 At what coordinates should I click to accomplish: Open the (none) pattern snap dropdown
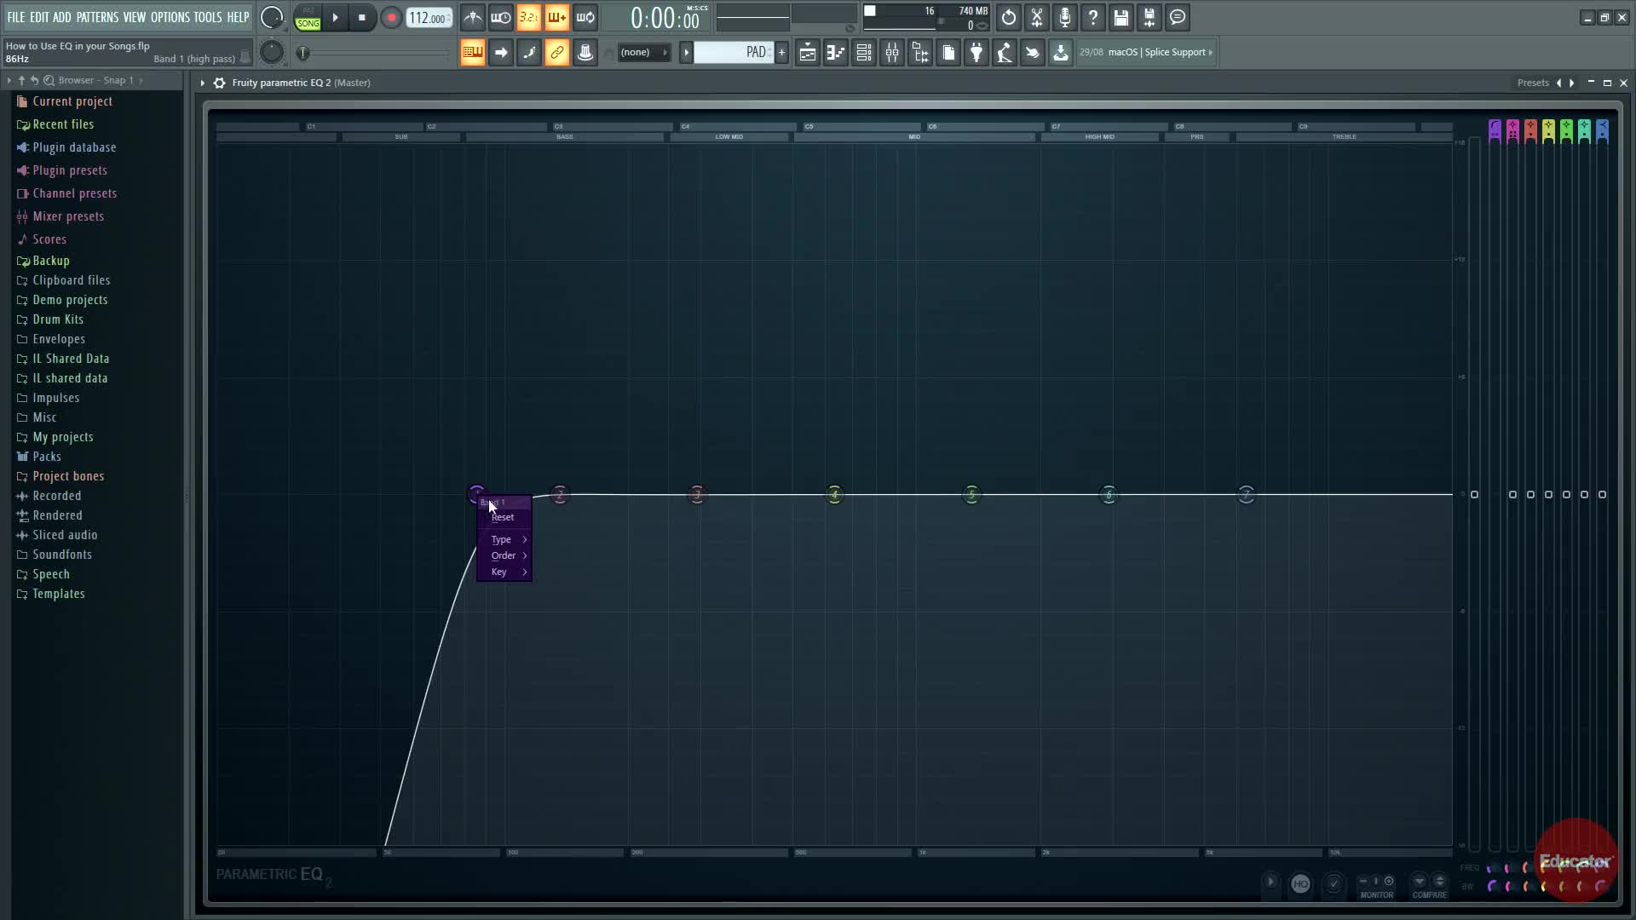(643, 53)
